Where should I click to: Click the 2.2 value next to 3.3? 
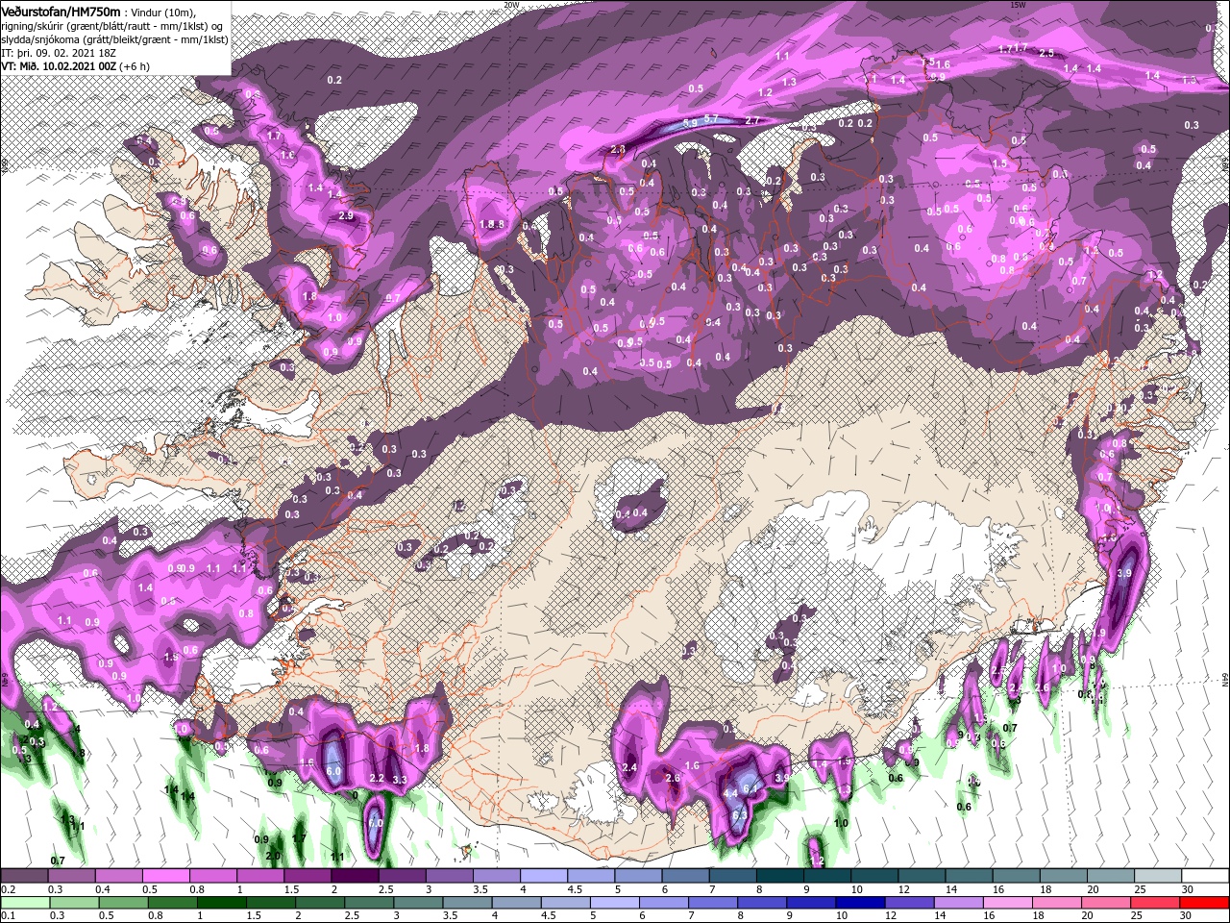pyautogui.click(x=377, y=778)
